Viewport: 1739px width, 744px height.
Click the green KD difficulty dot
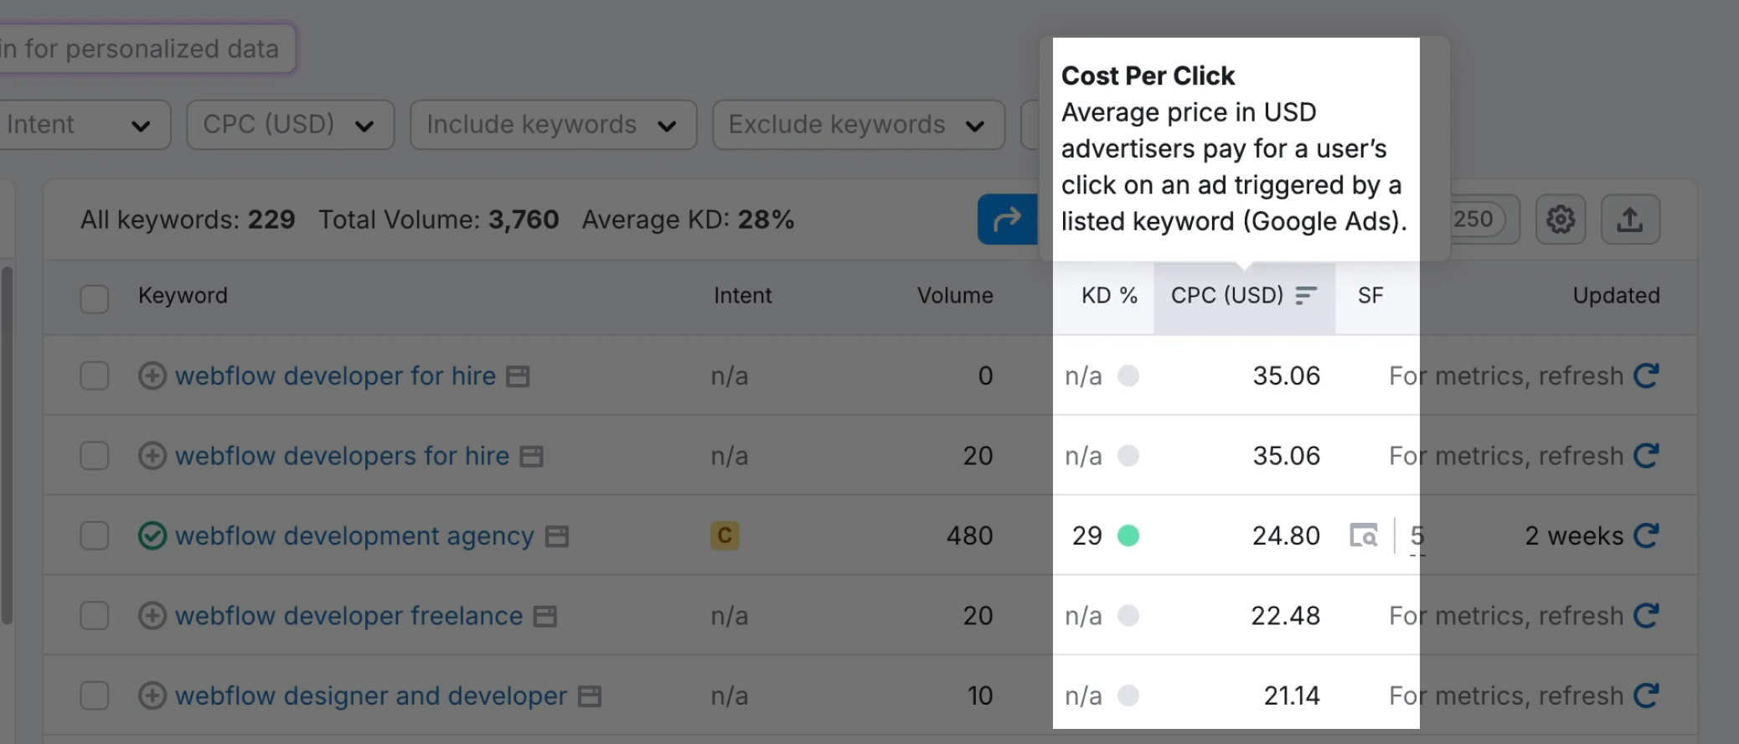tap(1128, 535)
